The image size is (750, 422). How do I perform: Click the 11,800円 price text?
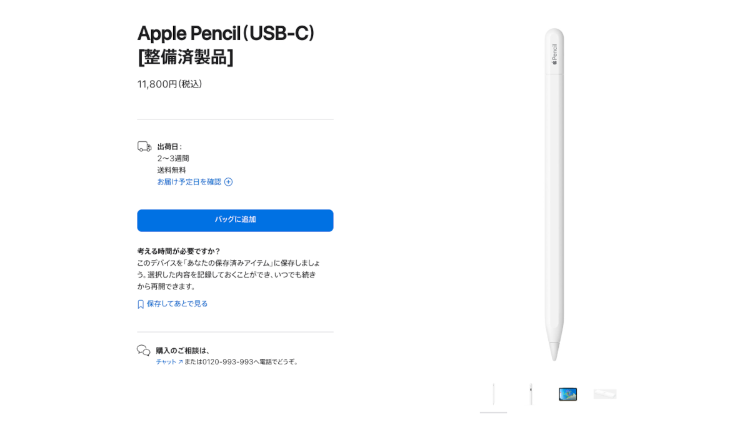(x=170, y=84)
